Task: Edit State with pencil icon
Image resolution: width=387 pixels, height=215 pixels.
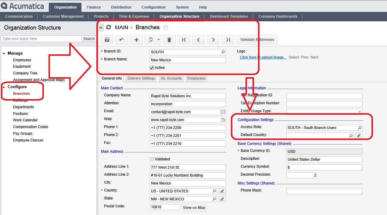Action: tap(222, 199)
